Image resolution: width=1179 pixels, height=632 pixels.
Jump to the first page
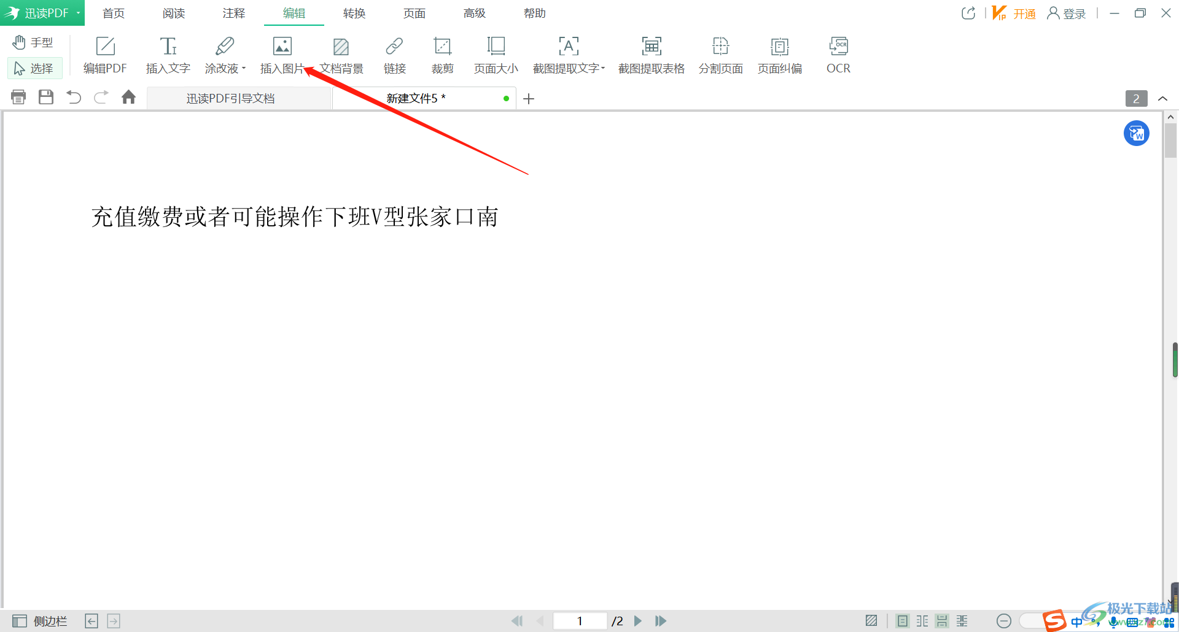(x=517, y=621)
